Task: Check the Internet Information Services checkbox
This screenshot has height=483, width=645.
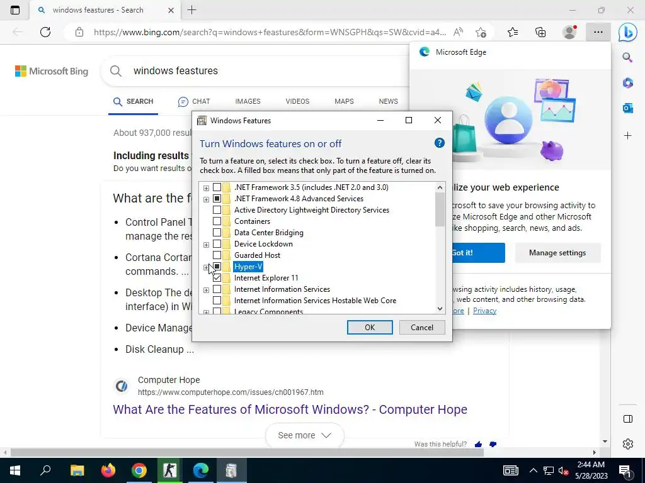Action: pos(217,289)
